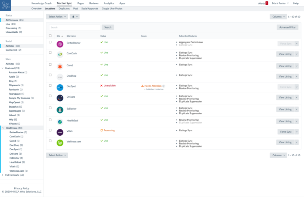Open the Apps menu

(122, 3)
